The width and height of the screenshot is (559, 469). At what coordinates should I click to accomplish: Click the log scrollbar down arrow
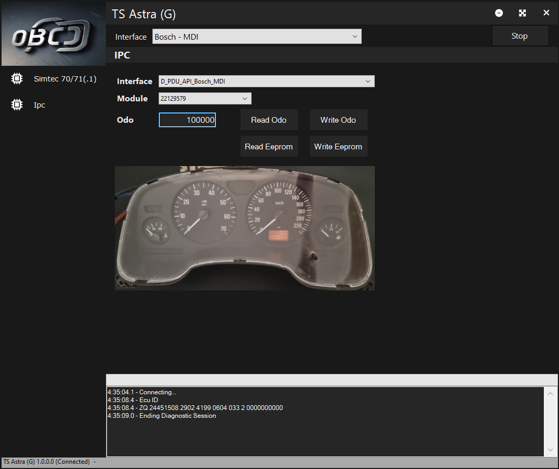[551, 450]
